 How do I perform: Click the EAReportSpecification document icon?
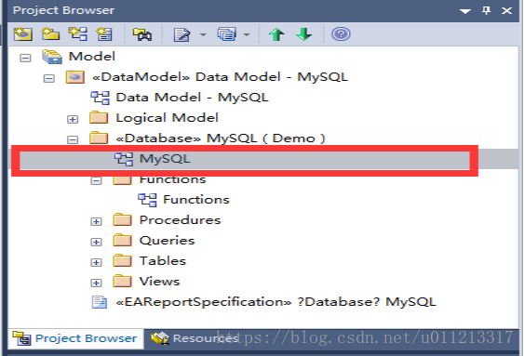100,302
